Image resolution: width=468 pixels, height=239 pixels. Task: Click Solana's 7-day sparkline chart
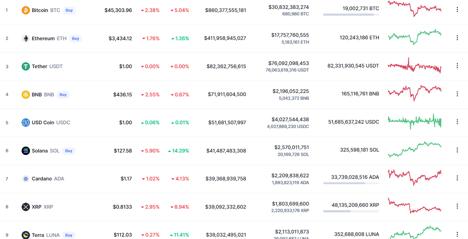tap(415, 149)
